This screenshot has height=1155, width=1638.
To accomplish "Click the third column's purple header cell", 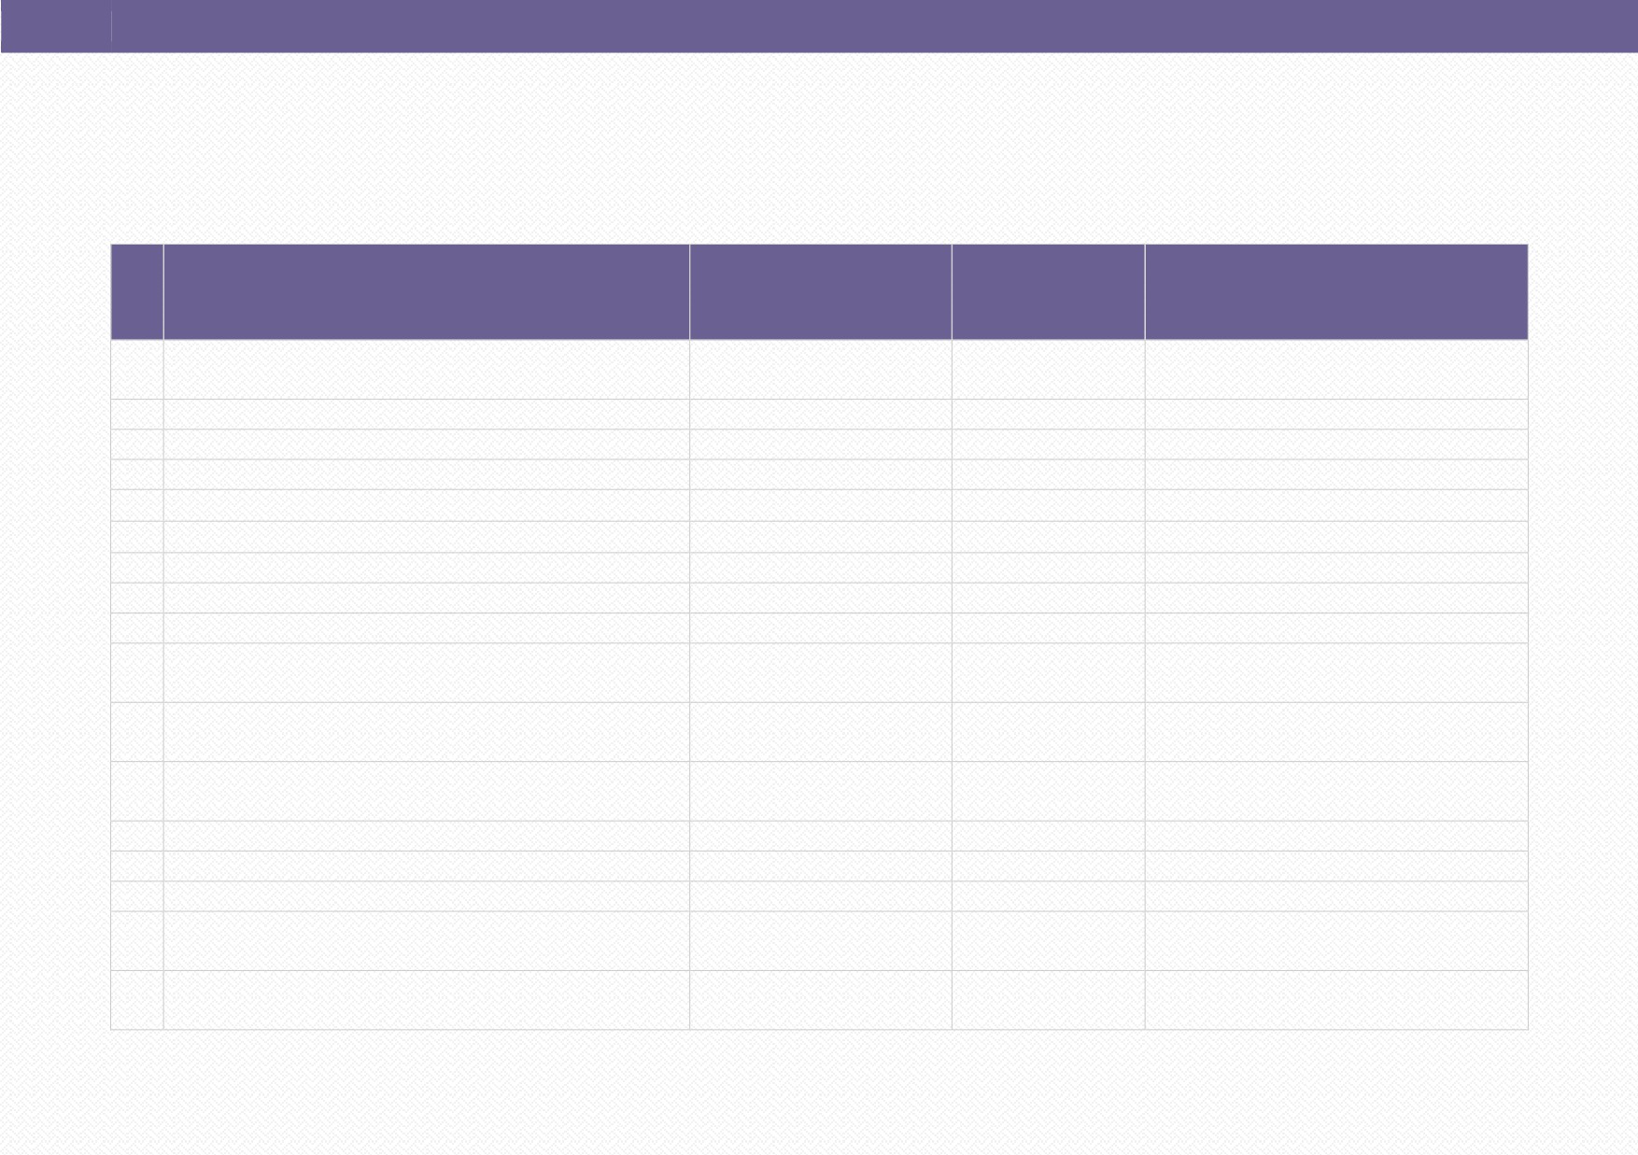I will [x=821, y=291].
